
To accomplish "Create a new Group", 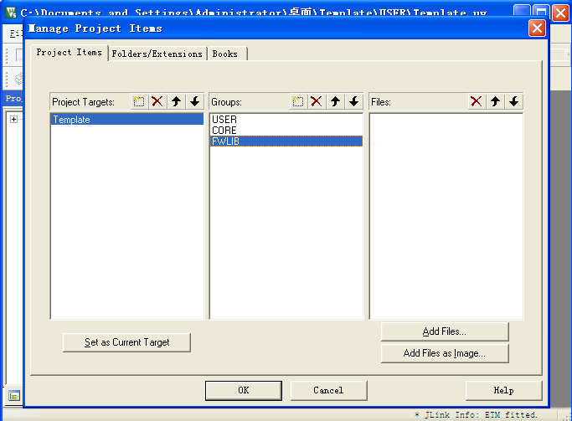I will click(297, 101).
